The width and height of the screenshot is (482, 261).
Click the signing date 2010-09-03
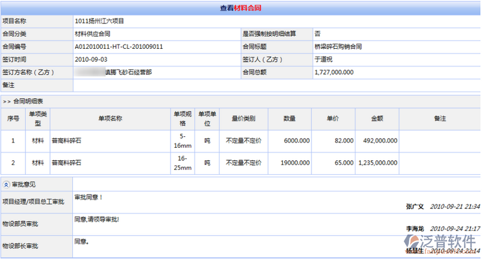(91, 60)
